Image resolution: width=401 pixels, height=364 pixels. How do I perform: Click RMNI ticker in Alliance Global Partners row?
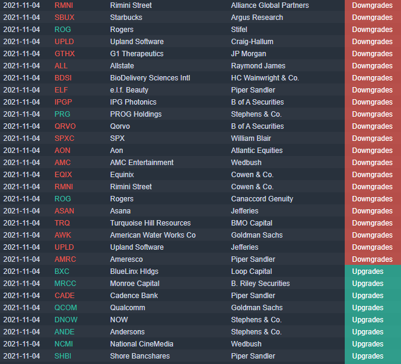click(x=64, y=5)
